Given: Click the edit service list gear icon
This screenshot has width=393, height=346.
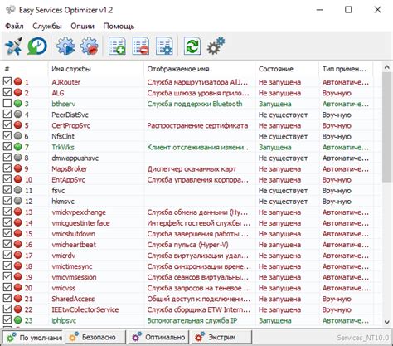Looking at the screenshot, I should 164,46.
